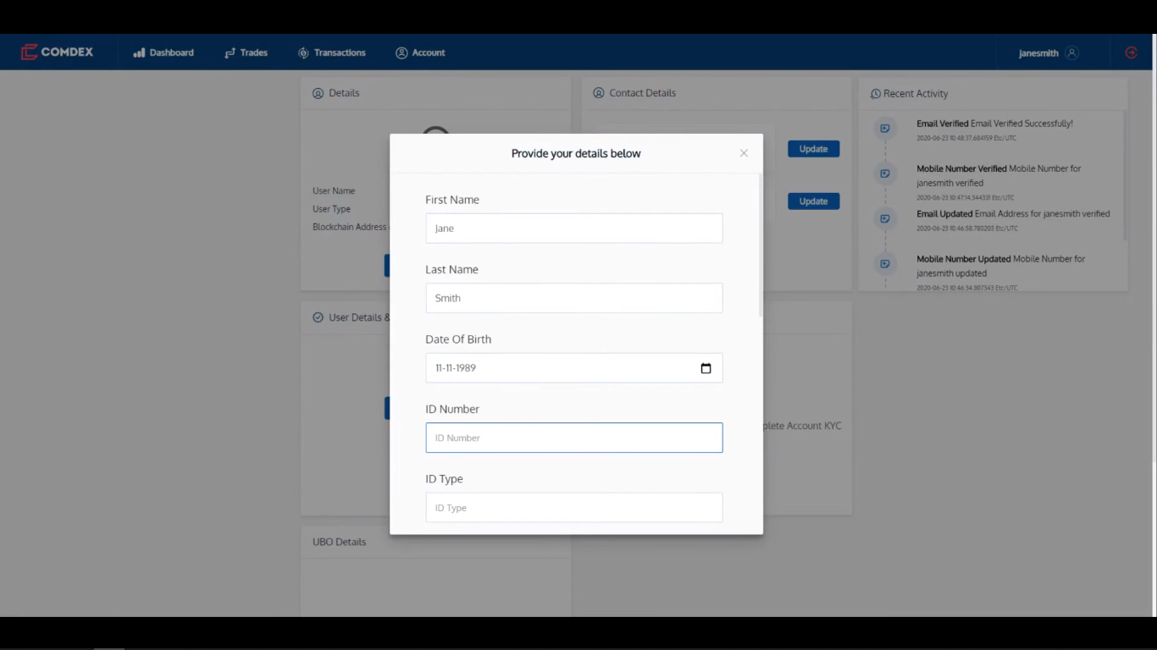The image size is (1157, 650).
Task: Click the red logout icon
Action: click(1131, 52)
